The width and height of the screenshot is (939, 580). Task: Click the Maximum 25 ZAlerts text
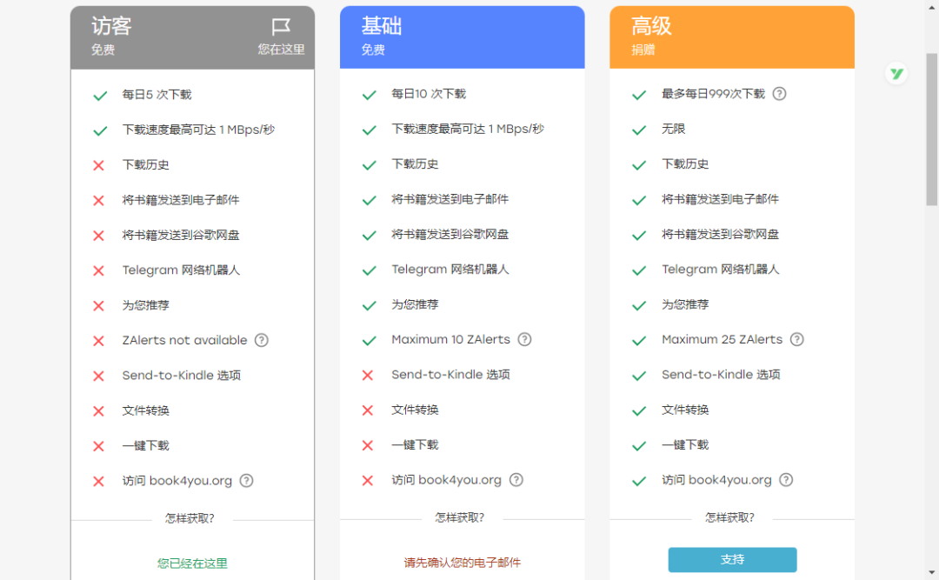pyautogui.click(x=723, y=340)
